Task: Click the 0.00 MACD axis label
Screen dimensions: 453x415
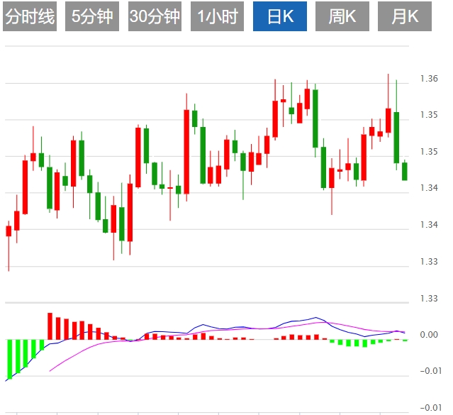Action: [x=429, y=335]
